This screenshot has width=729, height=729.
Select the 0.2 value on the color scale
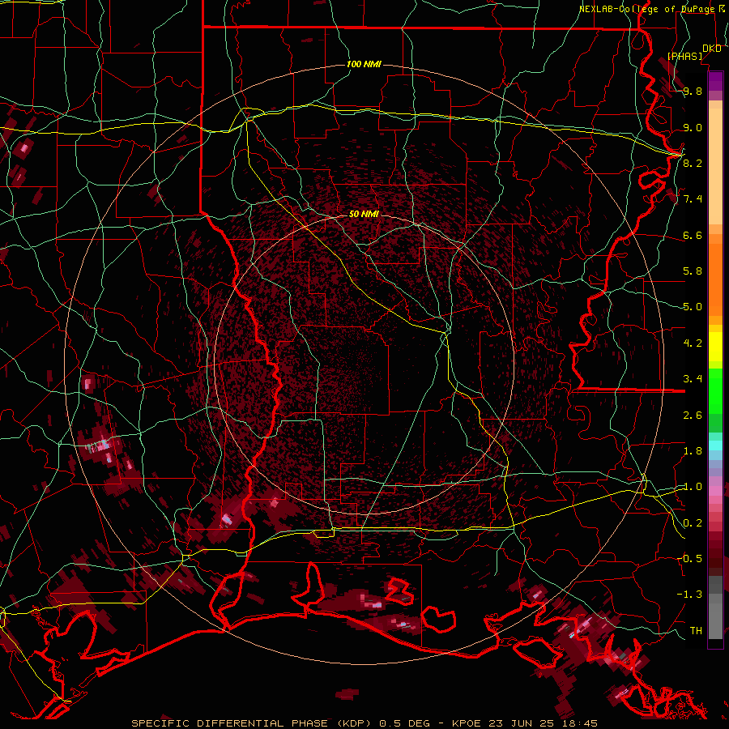pos(693,523)
